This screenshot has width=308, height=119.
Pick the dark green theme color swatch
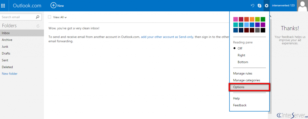click(263, 19)
